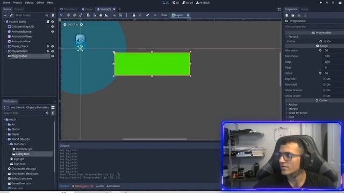Zoom in with the viewport plus button
344x193 pixels.
tap(81, 25)
